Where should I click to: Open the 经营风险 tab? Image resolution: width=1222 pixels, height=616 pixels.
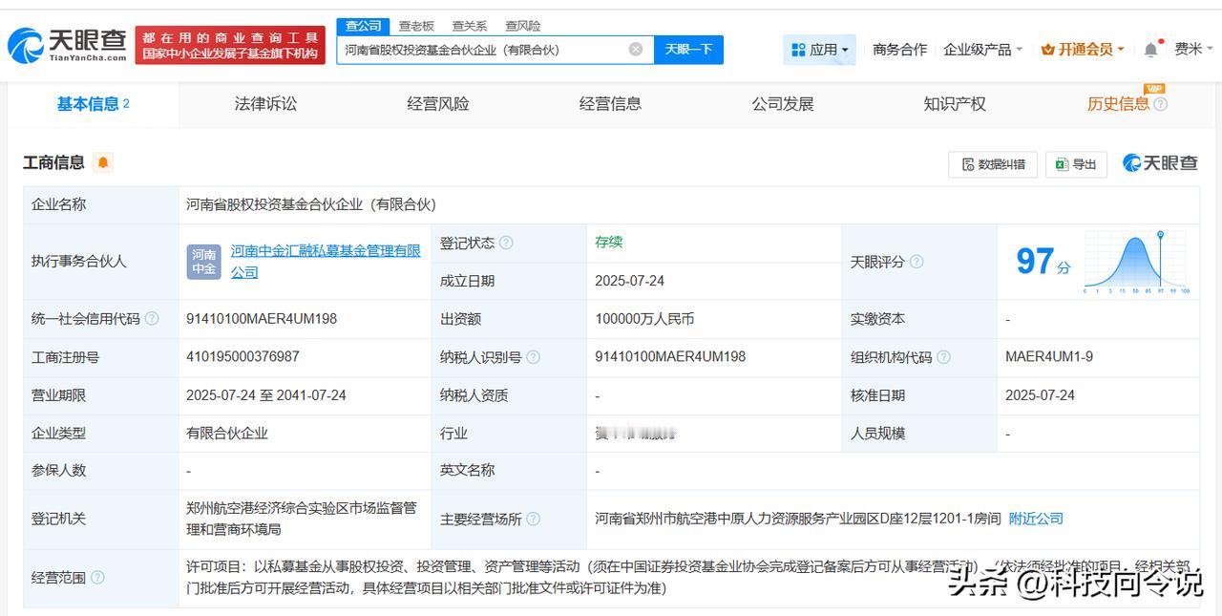pyautogui.click(x=438, y=104)
